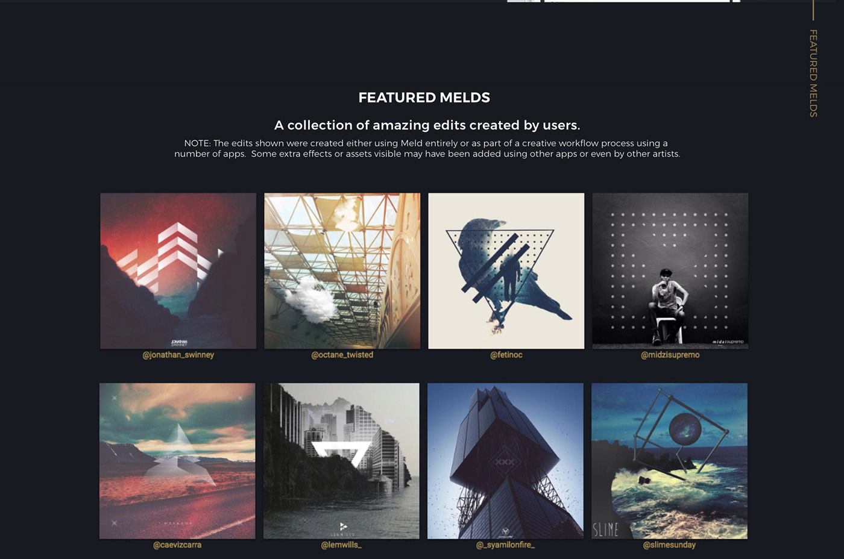
Task: Click the white chevron stripes in Swinney artwork
Action: point(175,253)
